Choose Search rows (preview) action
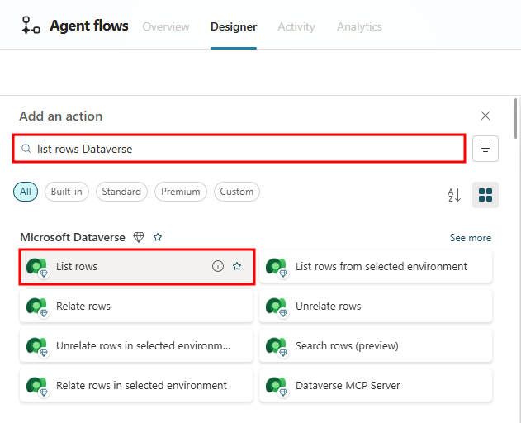This screenshot has width=521, height=423. coord(376,345)
